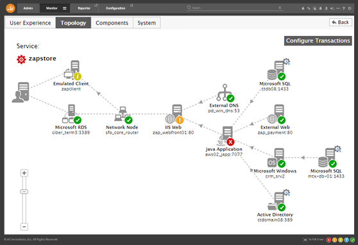Click the Search input field

pos(235,8)
